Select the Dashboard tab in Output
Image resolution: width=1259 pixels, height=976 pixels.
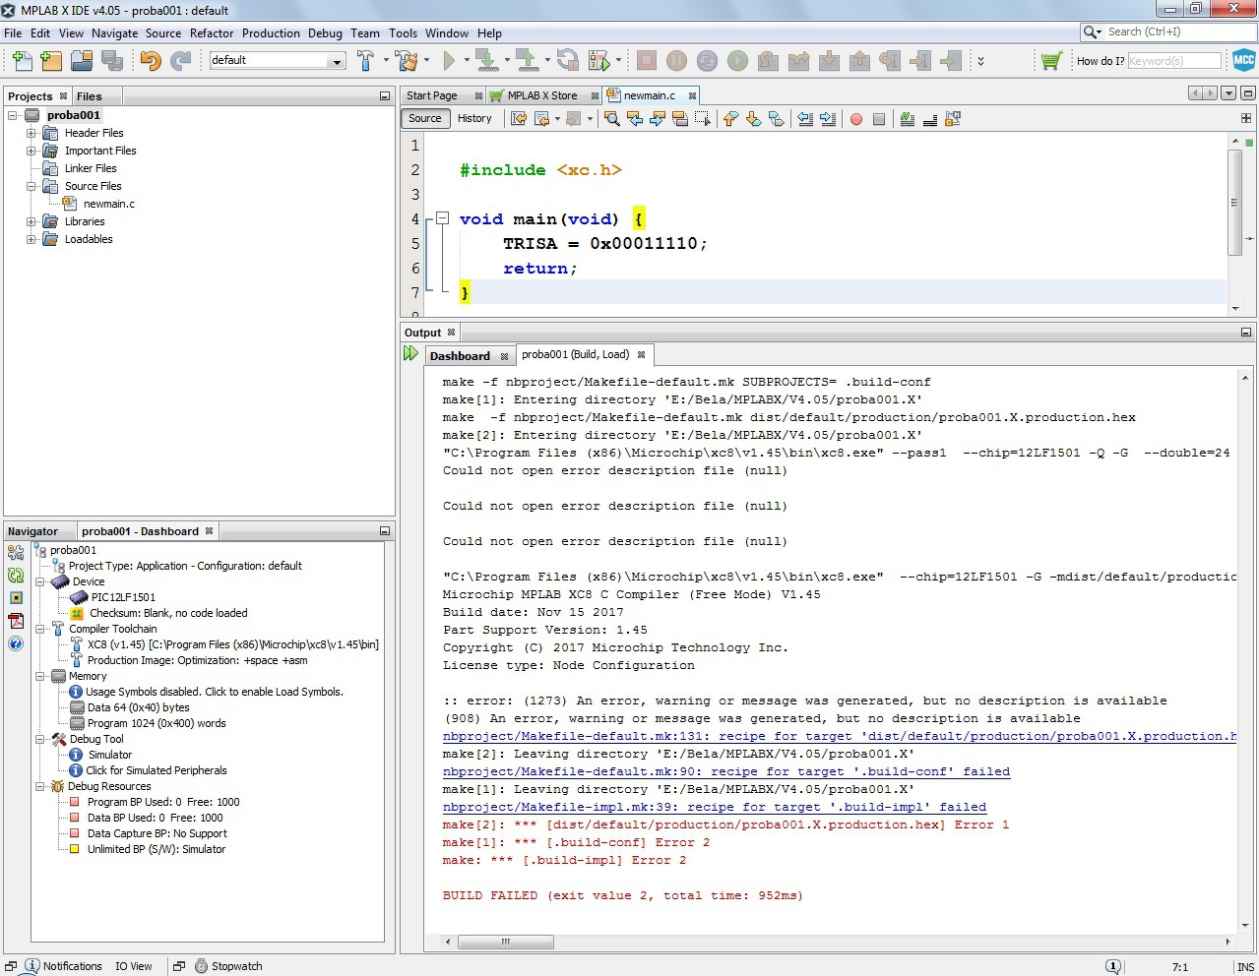(460, 356)
